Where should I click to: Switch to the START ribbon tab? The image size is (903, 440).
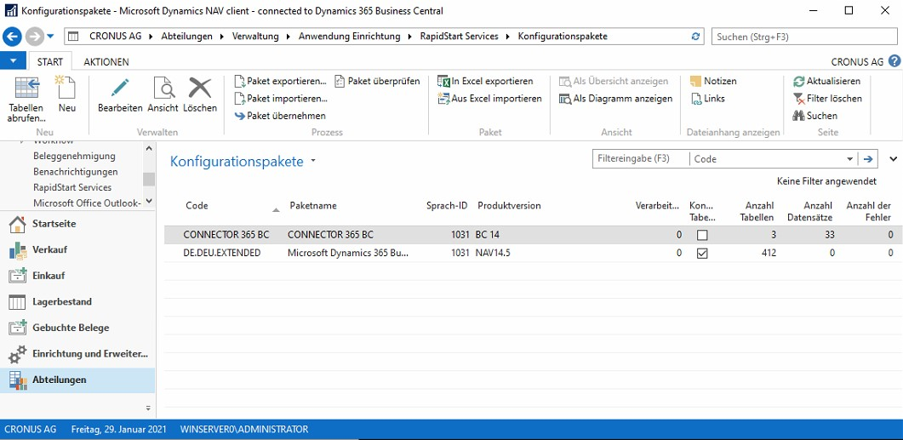pos(50,61)
